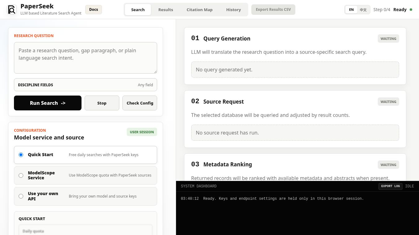Click the Query Generation step card
The image size is (419, 235).
click(295, 56)
